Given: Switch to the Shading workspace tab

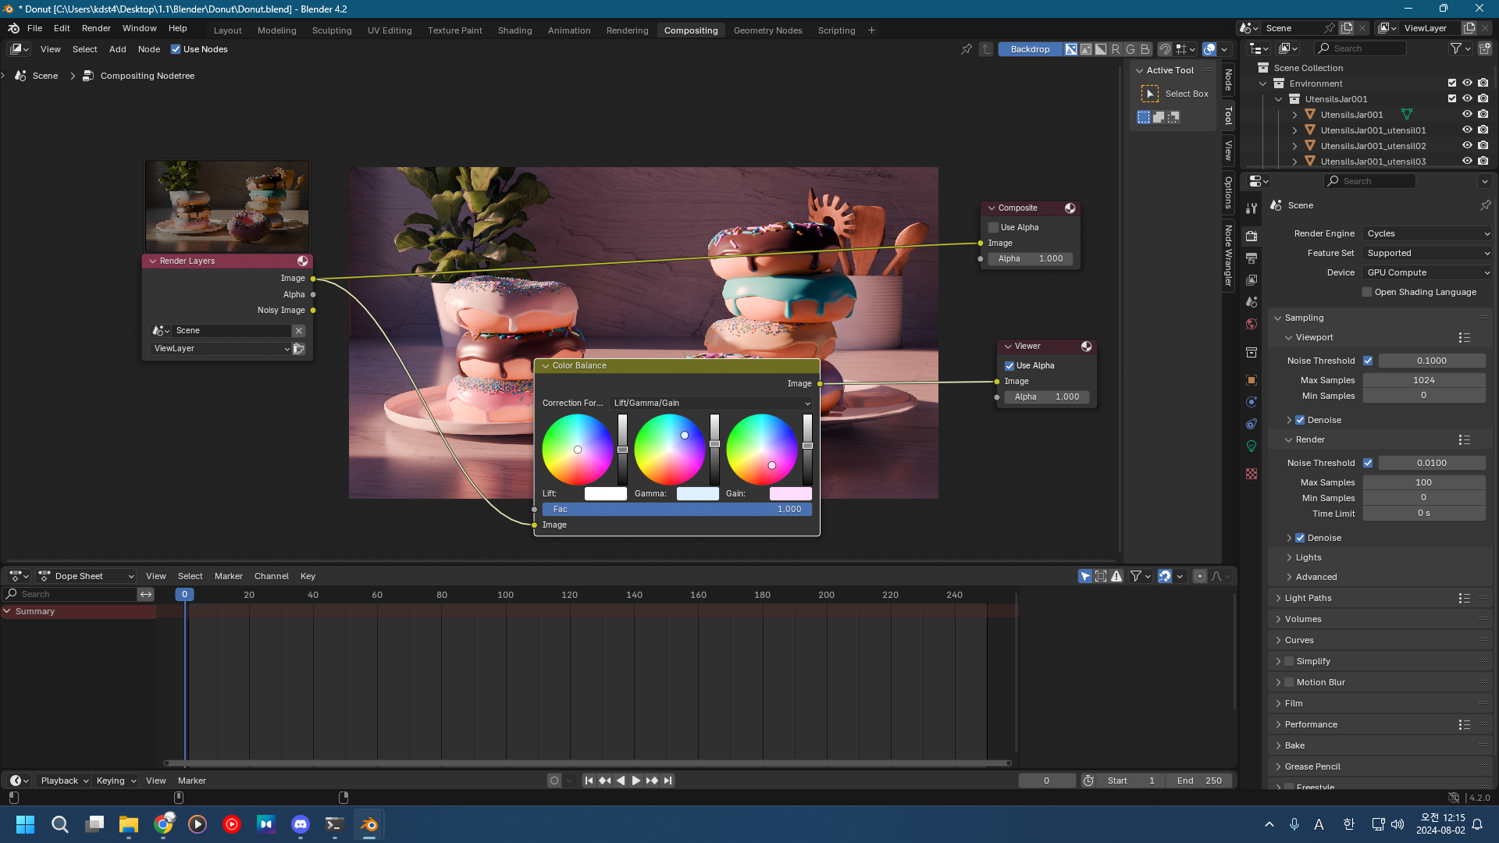Looking at the screenshot, I should click(515, 30).
